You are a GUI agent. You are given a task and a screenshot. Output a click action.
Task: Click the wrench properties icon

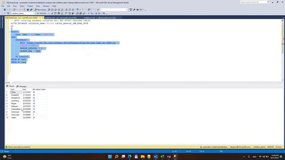click(134, 10)
